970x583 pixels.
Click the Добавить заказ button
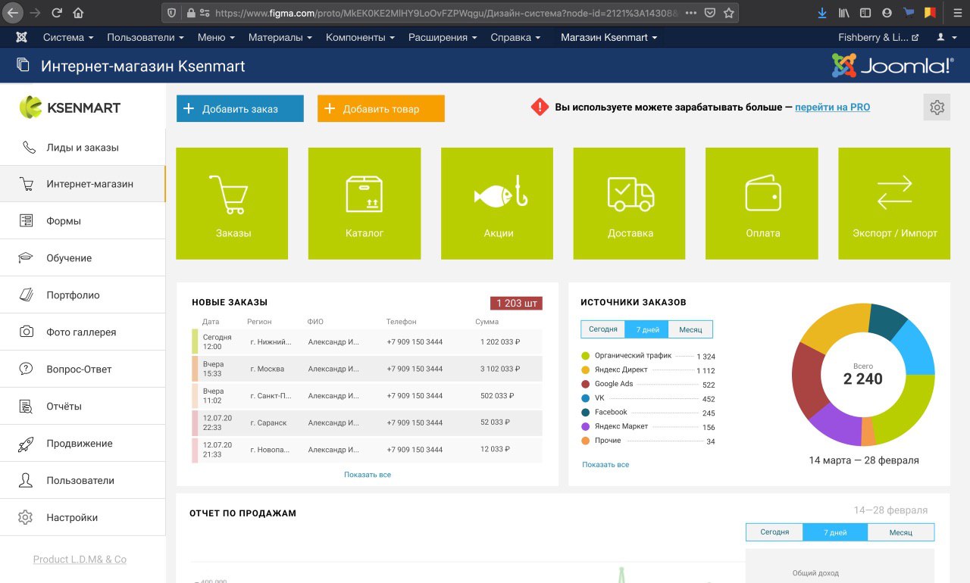[x=240, y=109]
